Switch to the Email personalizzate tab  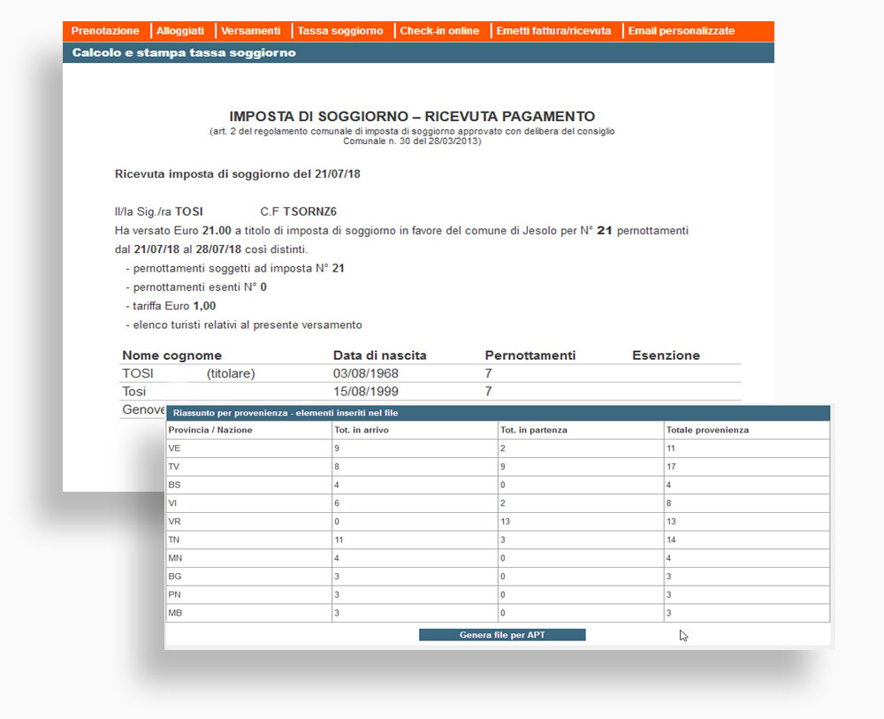(x=682, y=31)
